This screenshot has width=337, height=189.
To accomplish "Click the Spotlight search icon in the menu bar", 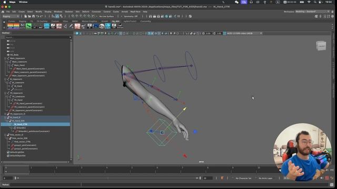I will click(x=315, y=2).
